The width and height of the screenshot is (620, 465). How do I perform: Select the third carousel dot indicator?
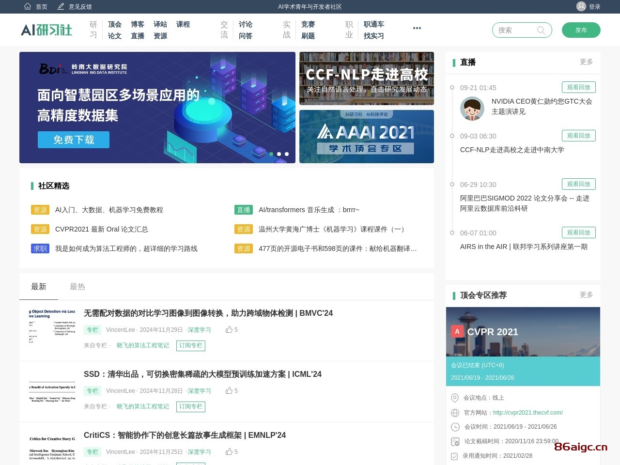(x=287, y=154)
